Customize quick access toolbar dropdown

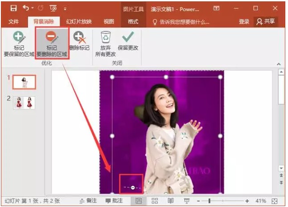pyautogui.click(x=65, y=8)
